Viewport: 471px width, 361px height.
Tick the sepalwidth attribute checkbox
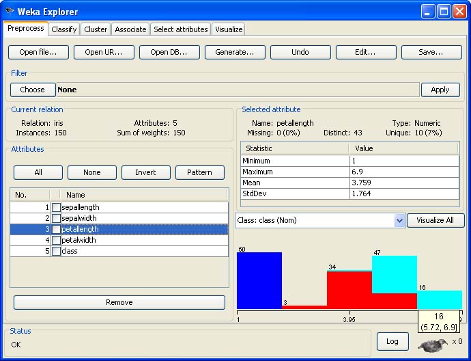pyautogui.click(x=56, y=218)
